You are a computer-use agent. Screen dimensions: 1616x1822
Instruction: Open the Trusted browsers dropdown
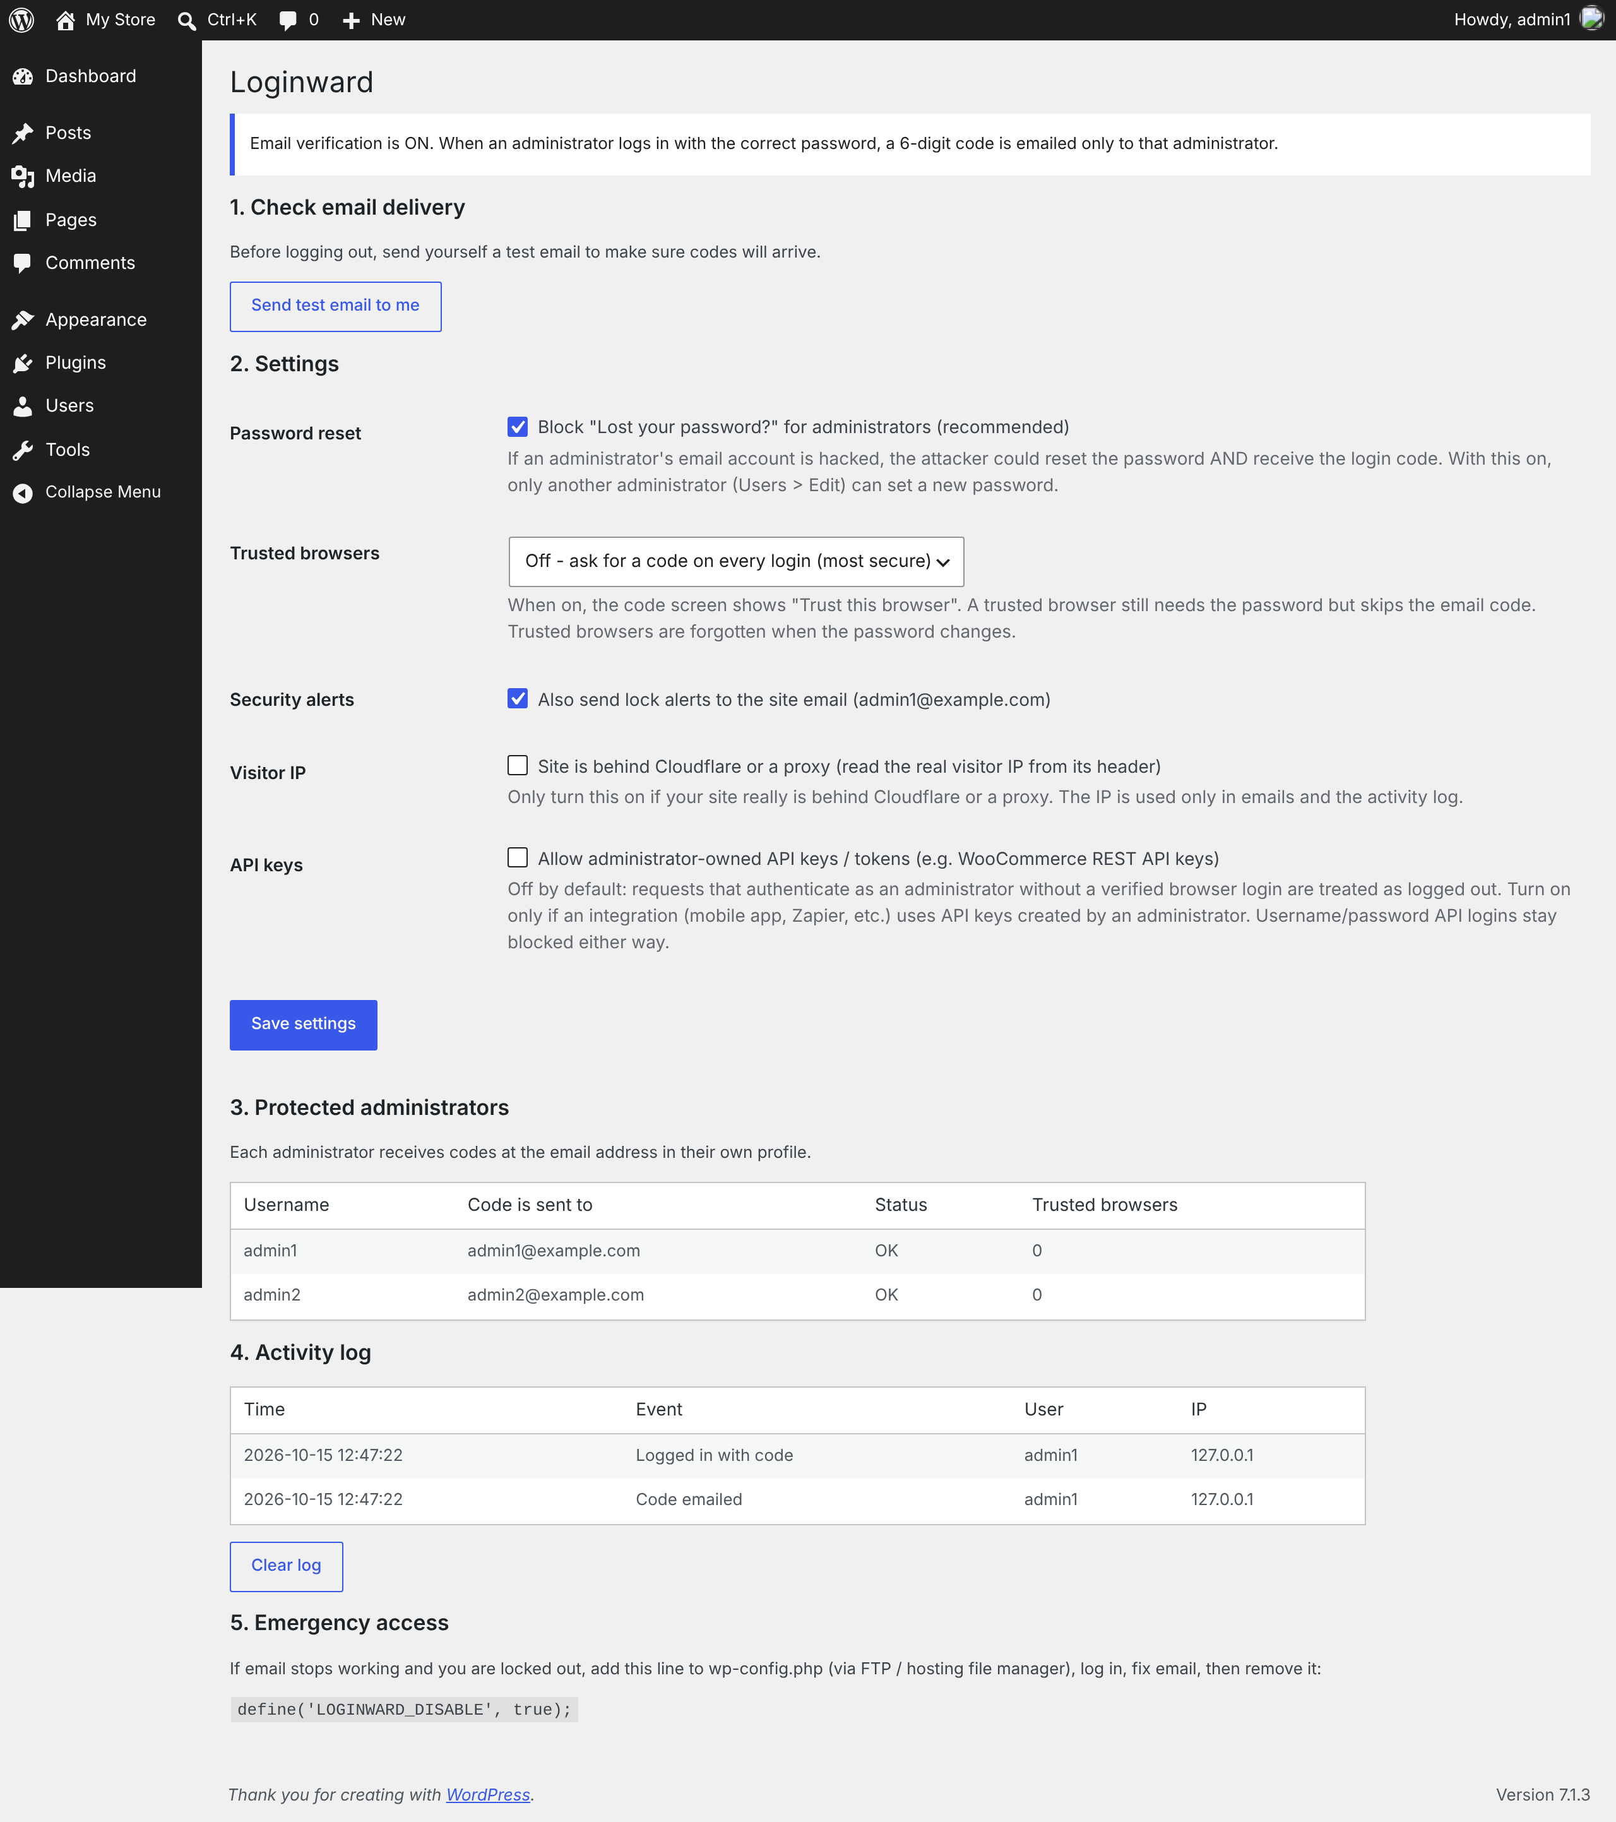[x=736, y=562]
